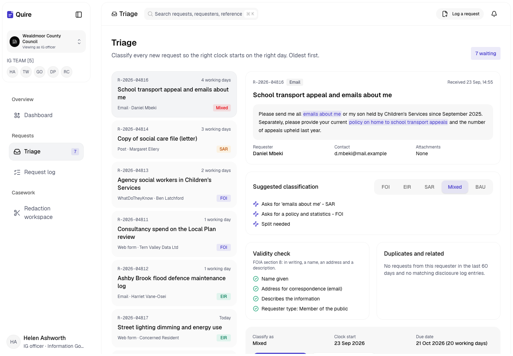Click the Helen Ashworth HA avatar
The image size is (513, 356).
(x=14, y=342)
